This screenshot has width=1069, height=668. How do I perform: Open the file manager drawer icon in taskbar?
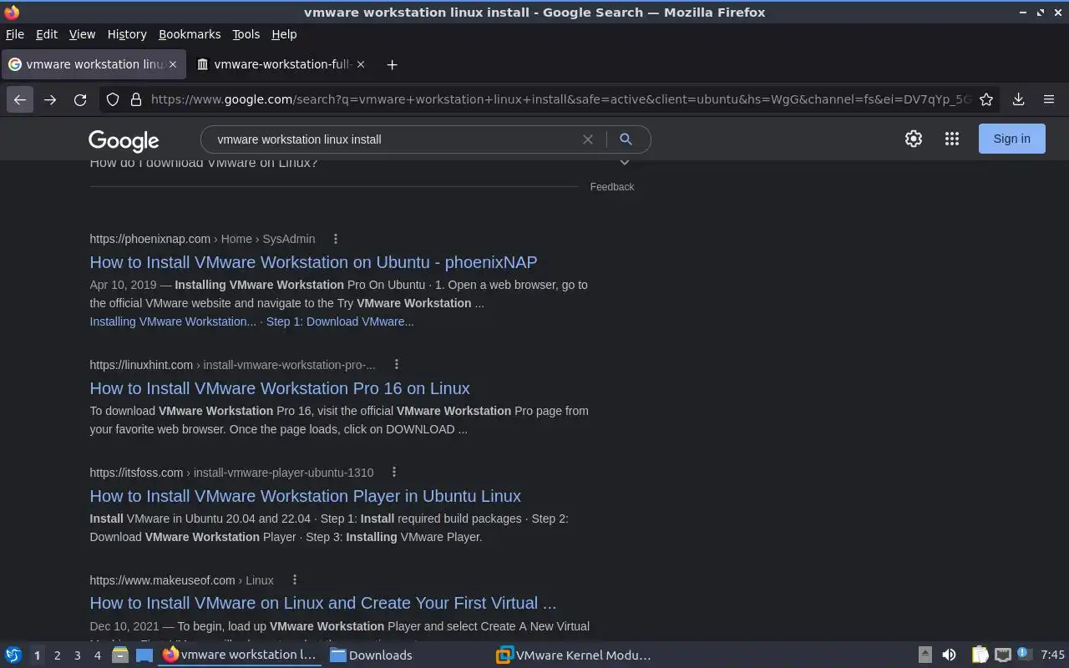tap(119, 655)
